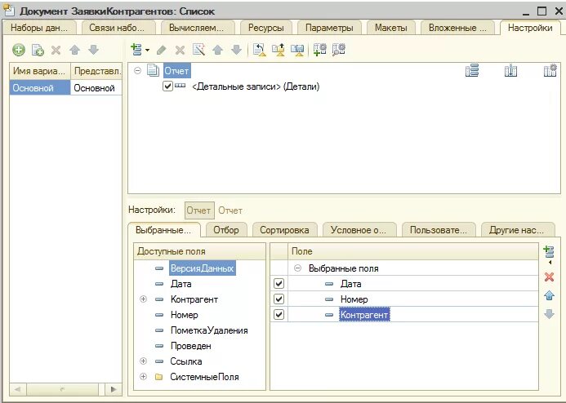Image resolution: width=566 pixels, height=403 pixels.
Task: Click custom settings icon with magnifier
Action: [x=339, y=50]
